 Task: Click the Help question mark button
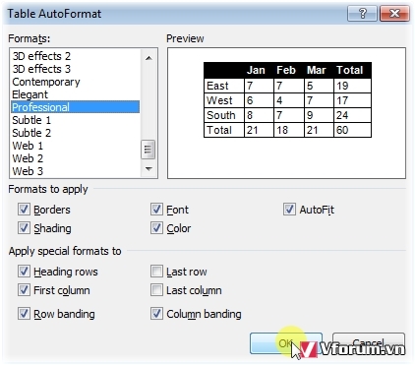(362, 14)
